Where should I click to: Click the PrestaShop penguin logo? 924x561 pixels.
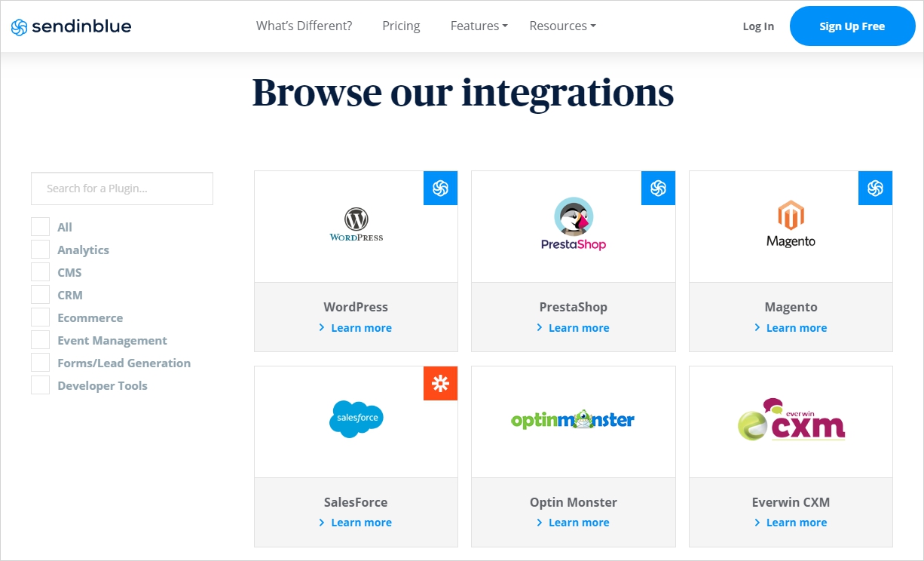tap(573, 225)
